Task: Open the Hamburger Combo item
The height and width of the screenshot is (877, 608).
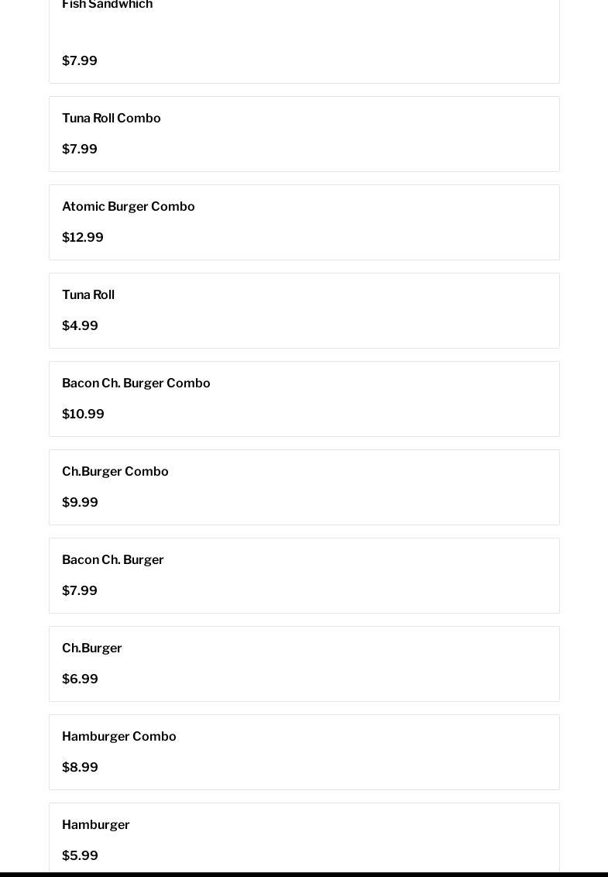Action: [x=304, y=752]
